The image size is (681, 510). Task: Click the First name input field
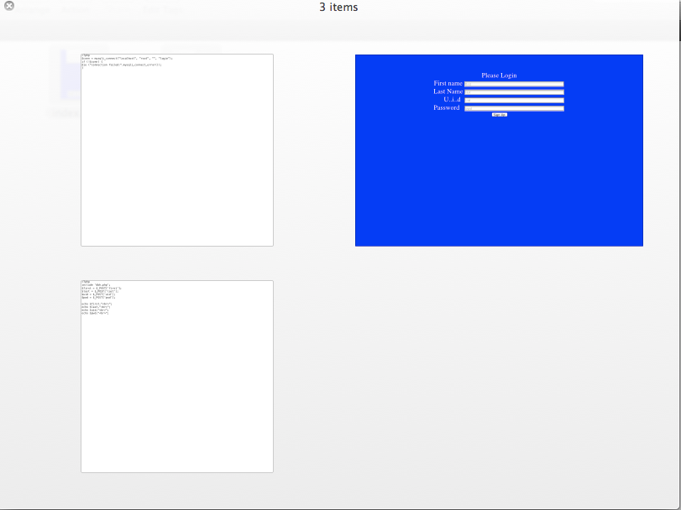point(514,84)
